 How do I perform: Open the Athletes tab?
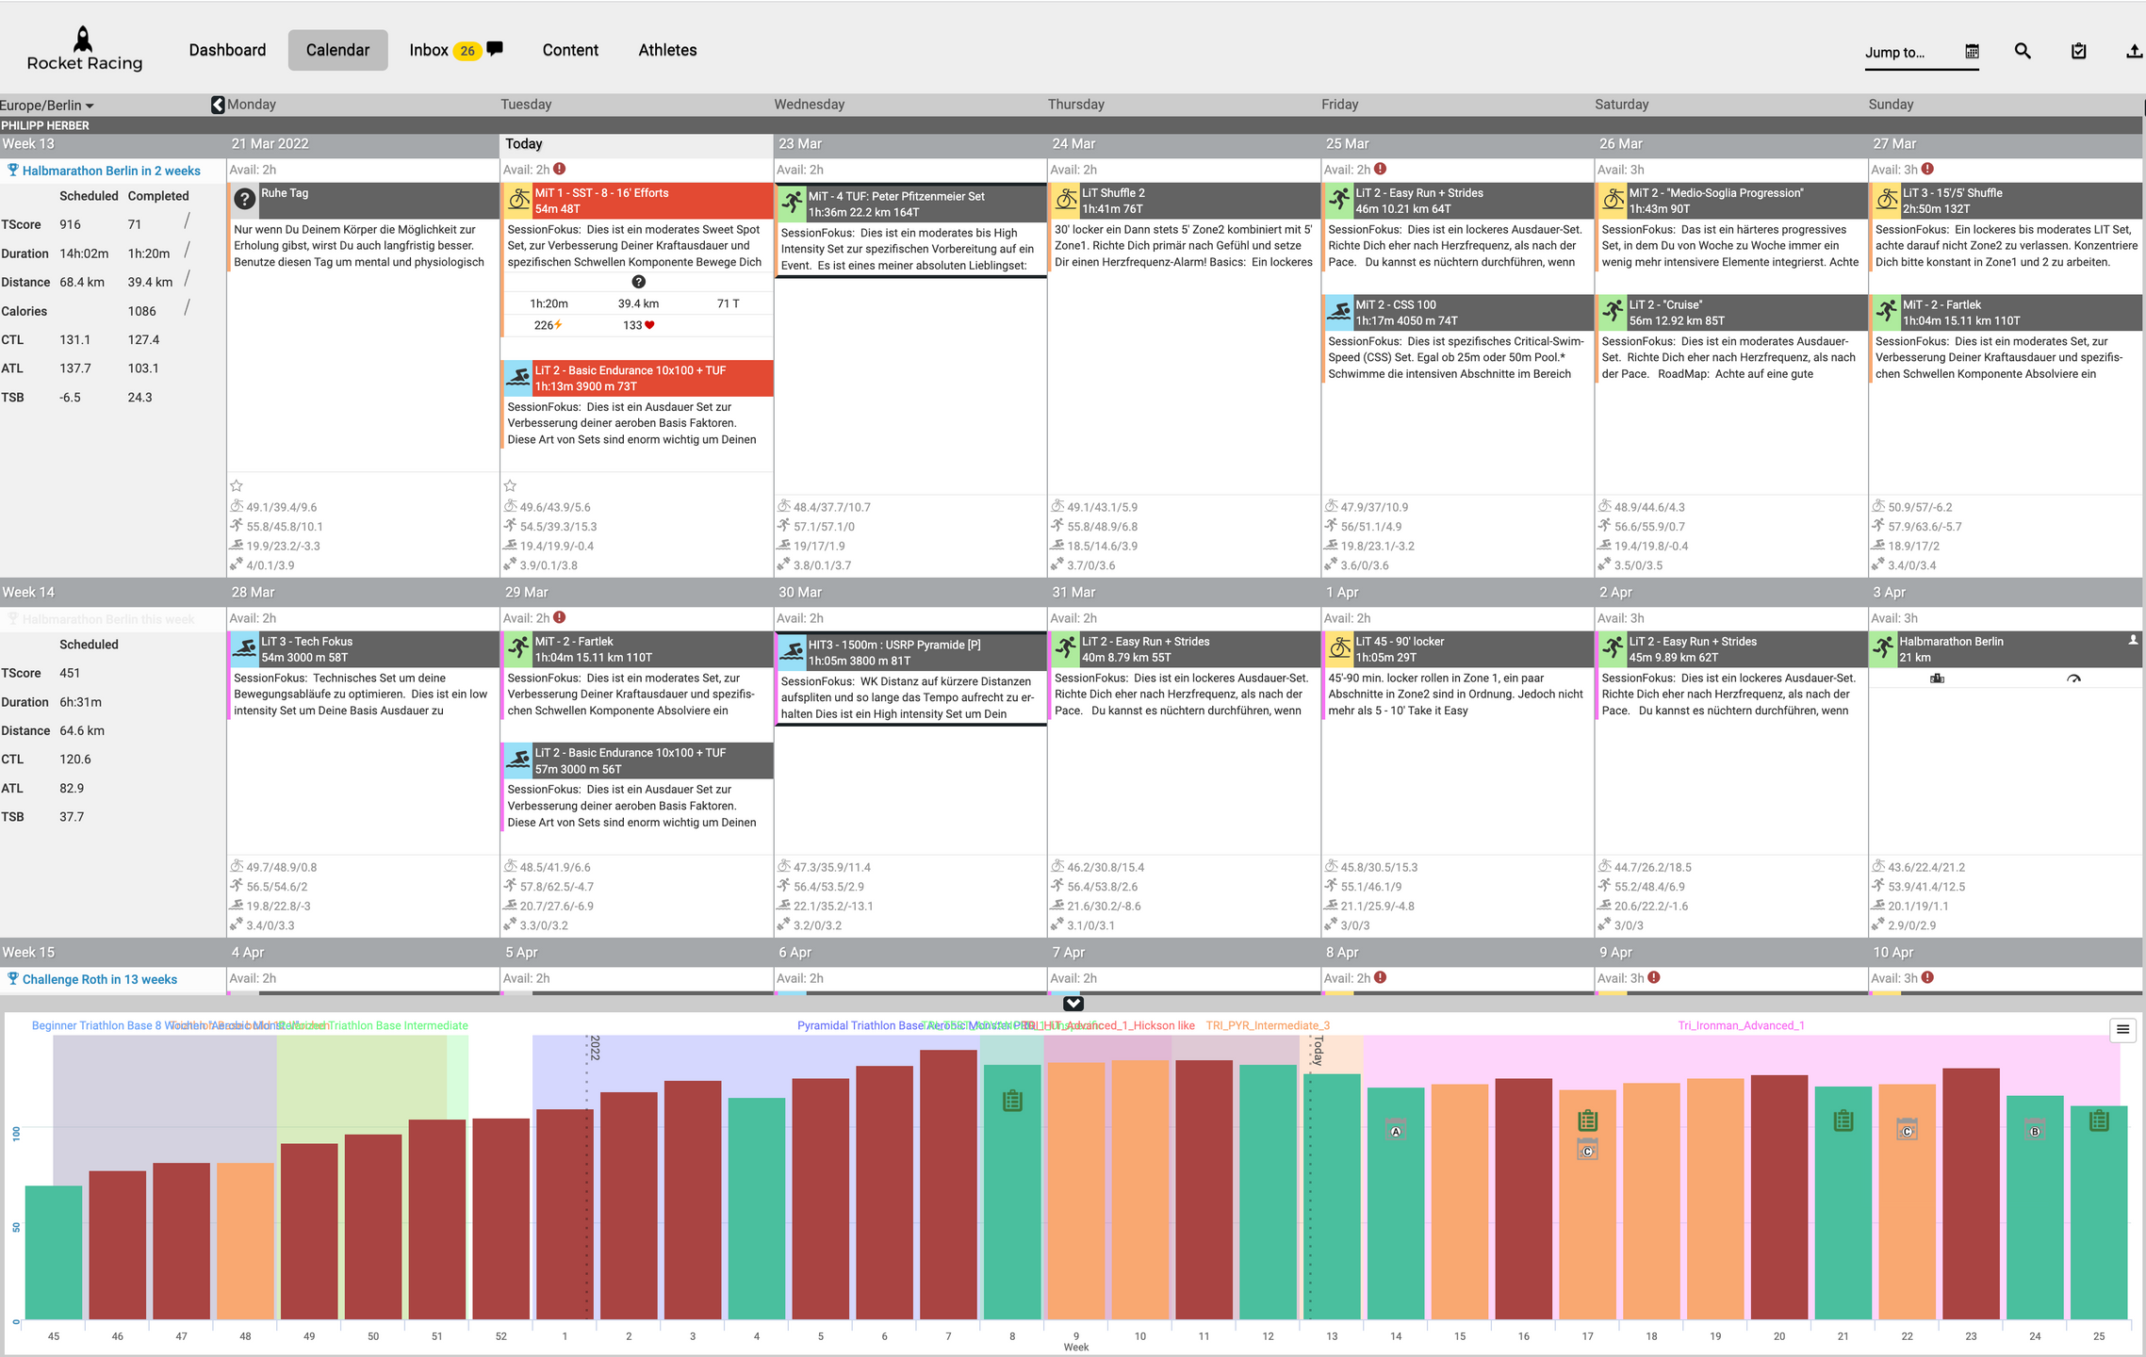[667, 50]
